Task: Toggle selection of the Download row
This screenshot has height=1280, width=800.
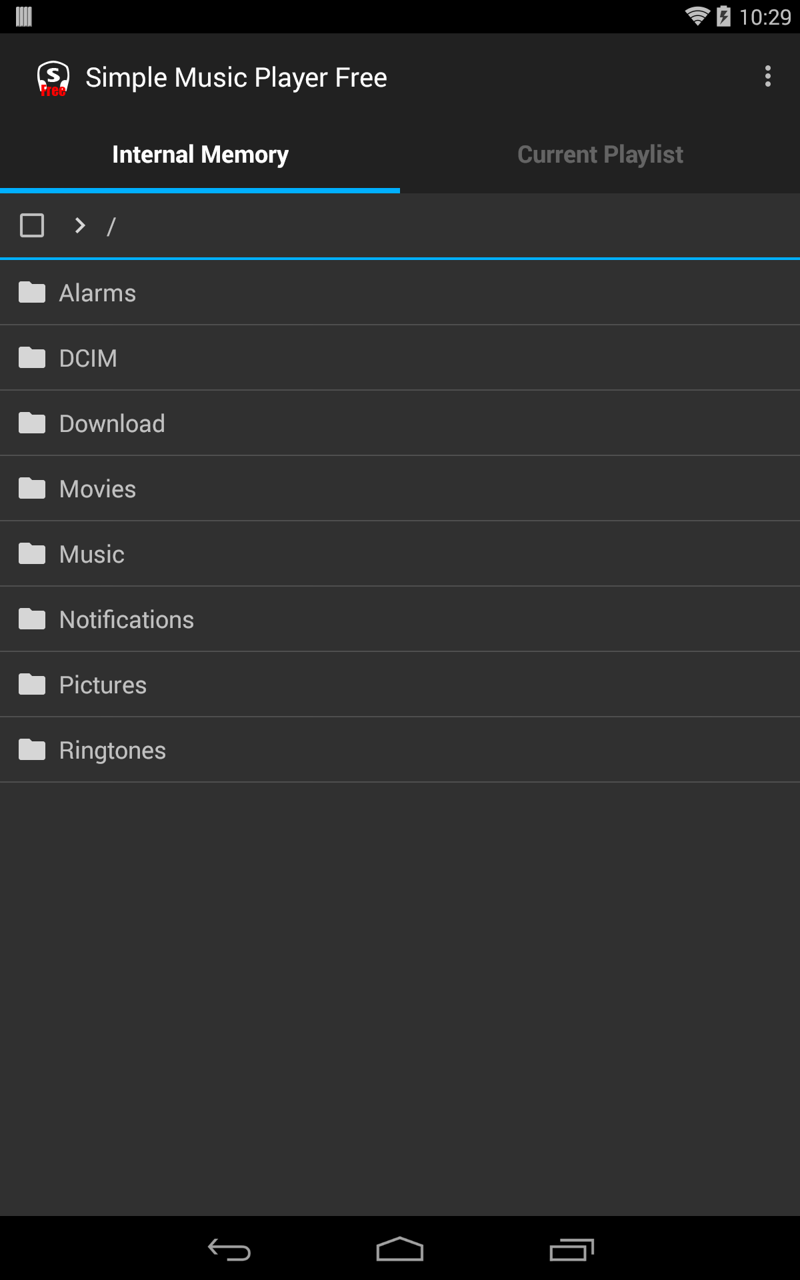Action: 400,423
